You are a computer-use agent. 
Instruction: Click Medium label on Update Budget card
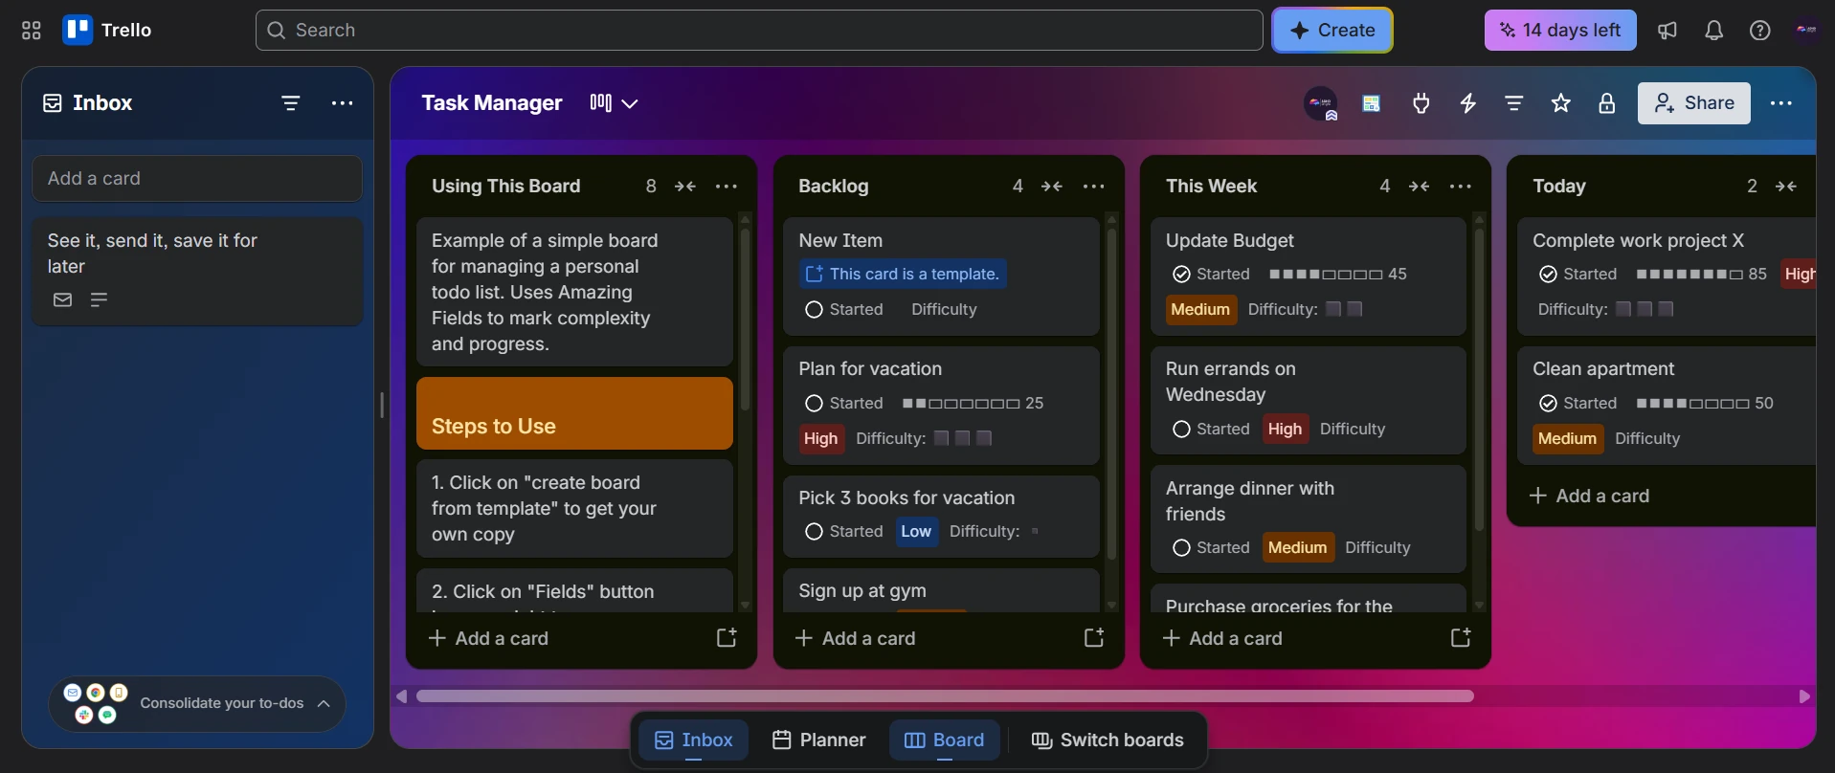1200,310
